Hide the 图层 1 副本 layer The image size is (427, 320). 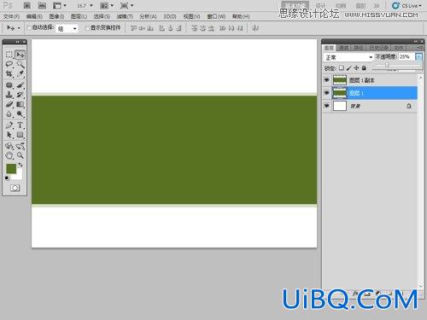(x=327, y=80)
